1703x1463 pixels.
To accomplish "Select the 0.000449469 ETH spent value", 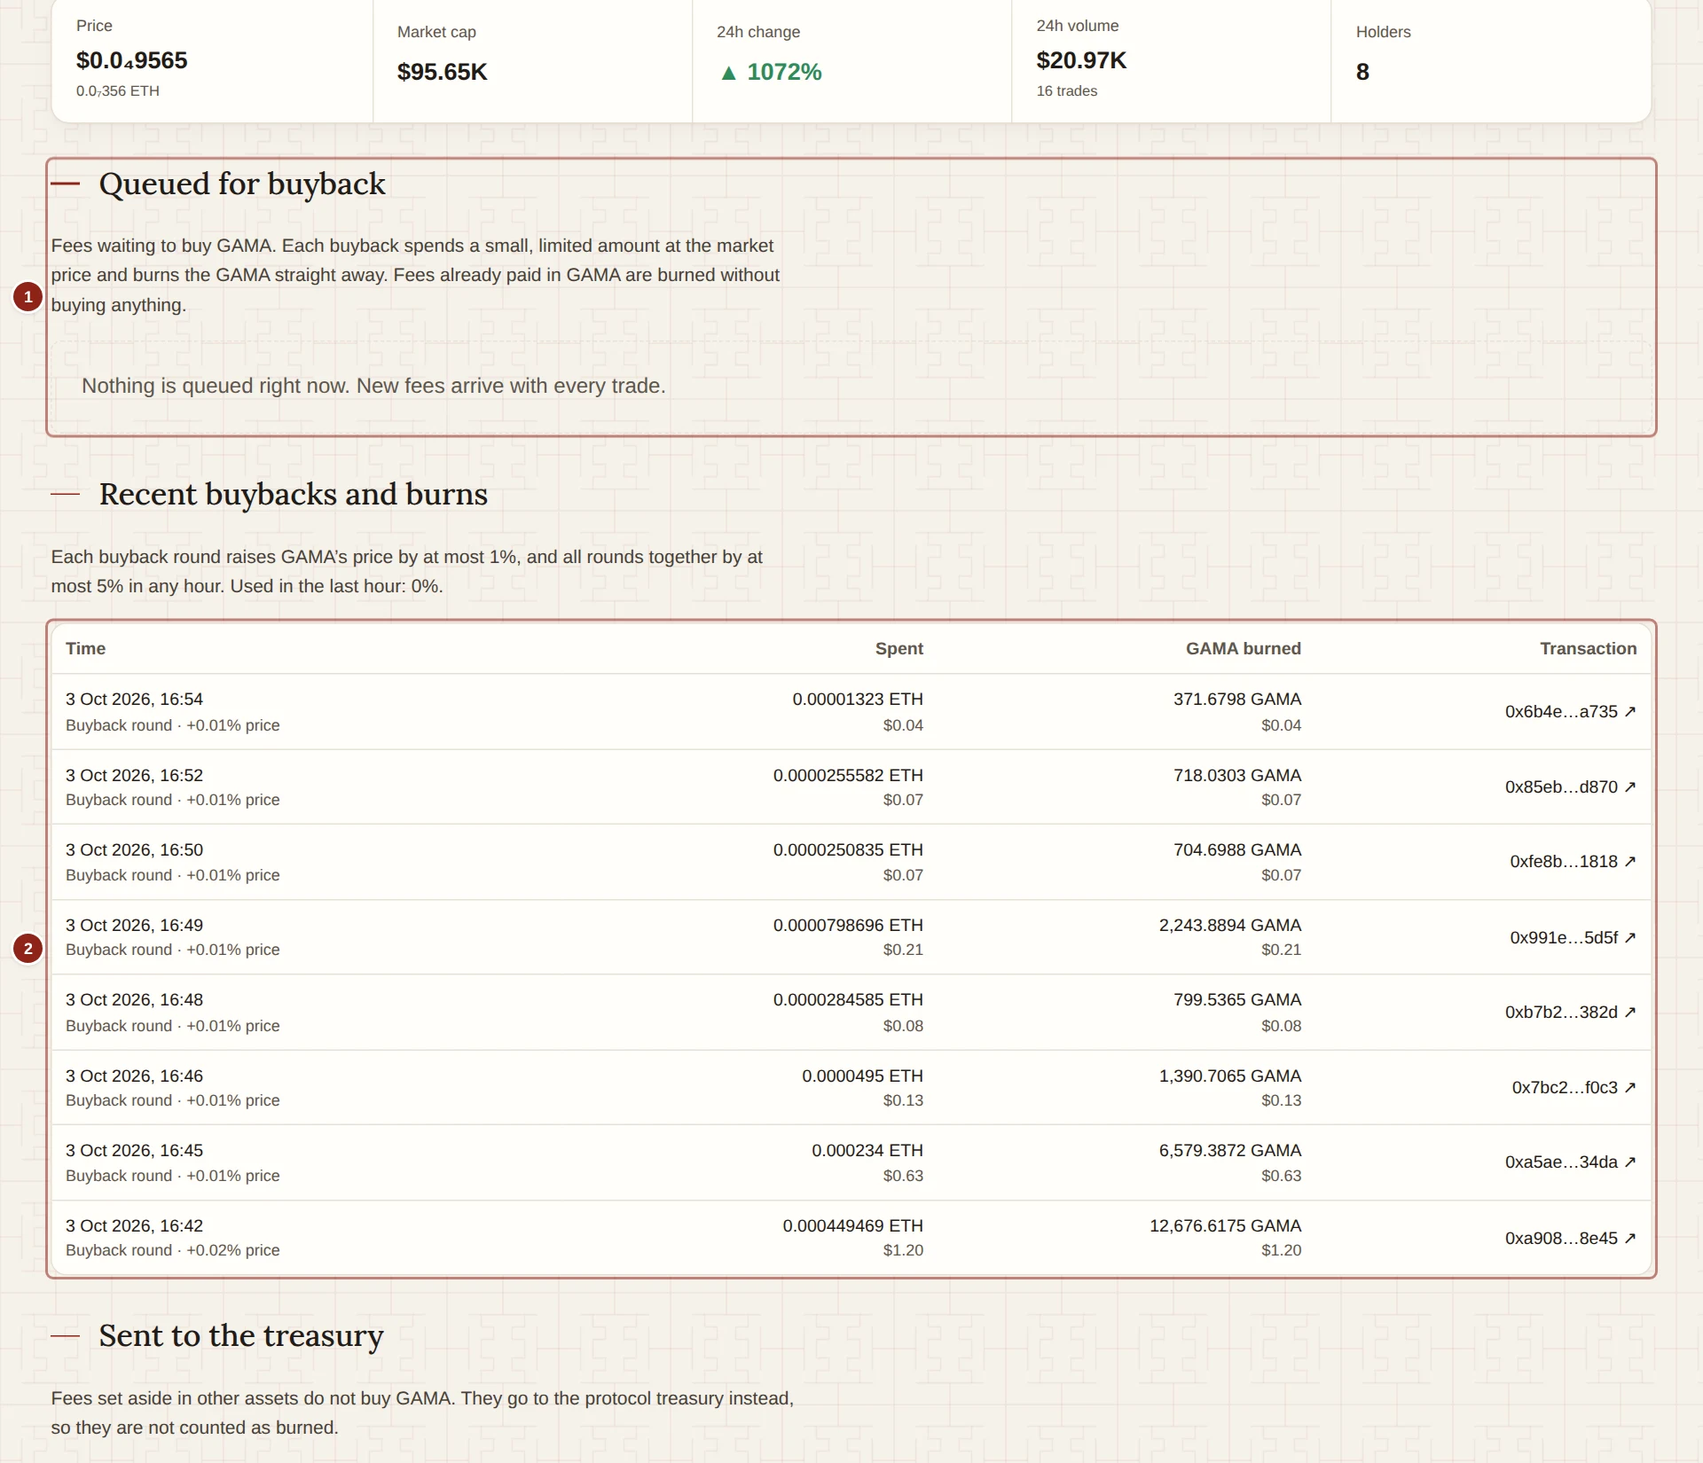I will pyautogui.click(x=852, y=1225).
